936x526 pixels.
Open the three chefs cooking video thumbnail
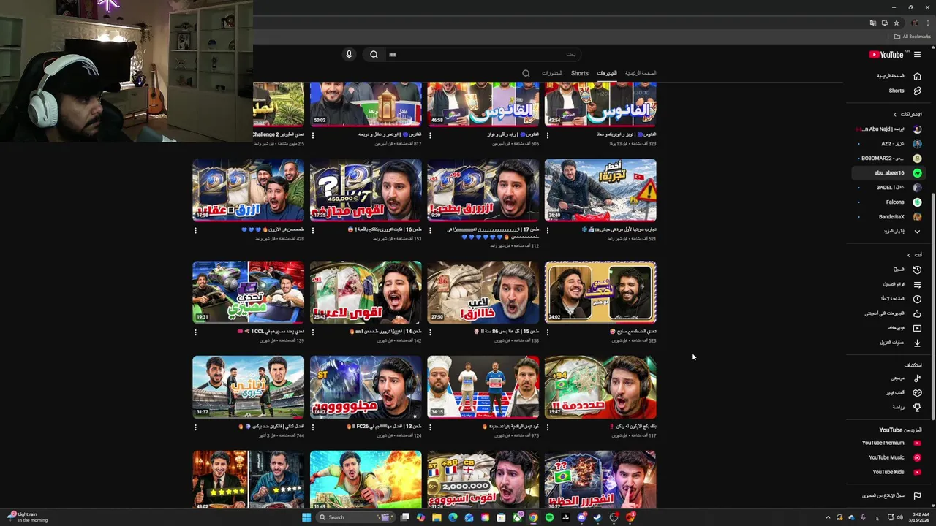[x=483, y=387]
